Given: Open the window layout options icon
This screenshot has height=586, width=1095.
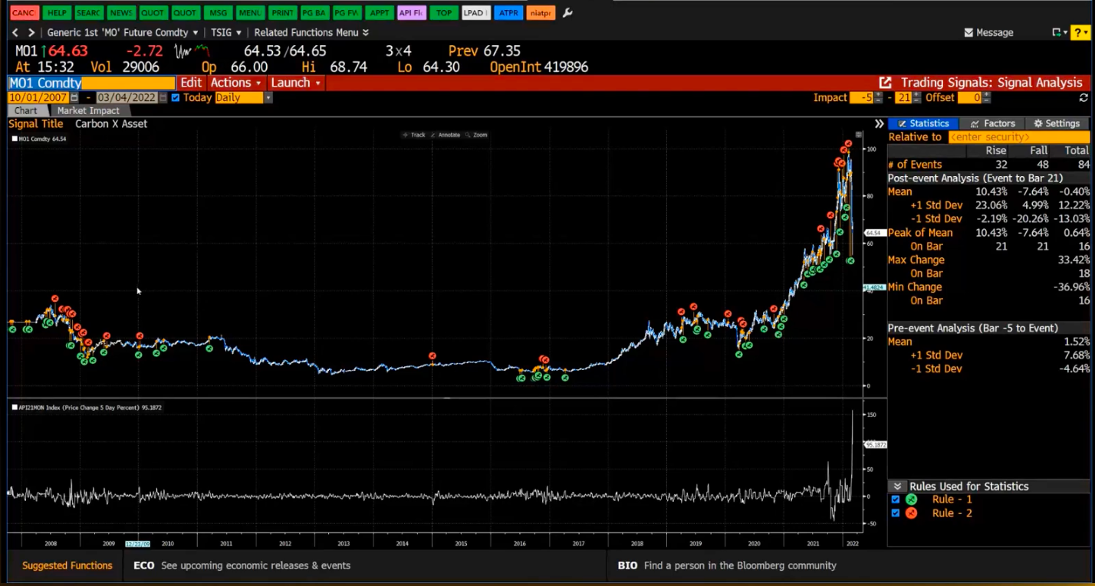Looking at the screenshot, I should [x=1058, y=32].
